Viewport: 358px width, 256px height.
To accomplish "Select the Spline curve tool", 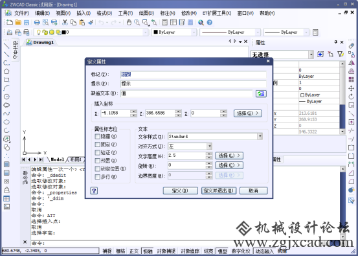I will pos(6,113).
